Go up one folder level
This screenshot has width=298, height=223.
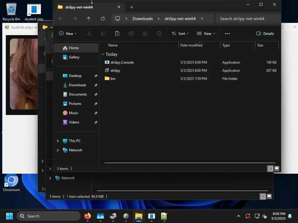(88, 19)
